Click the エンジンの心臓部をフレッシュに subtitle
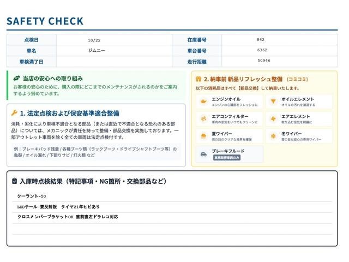 pyautogui.click(x=234, y=105)
